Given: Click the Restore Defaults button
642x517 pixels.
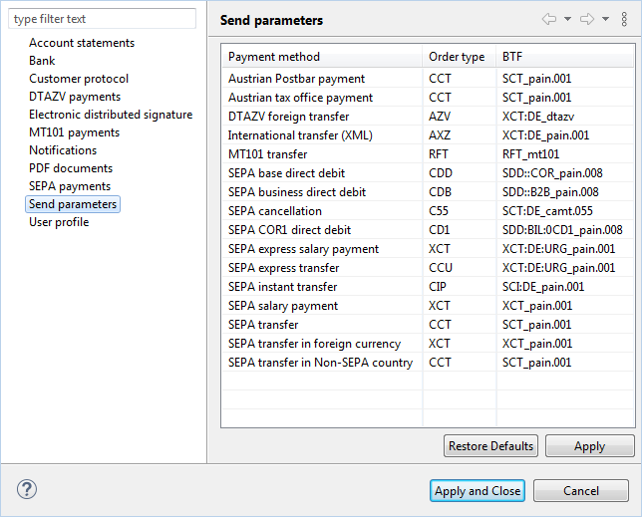Looking at the screenshot, I should point(490,446).
